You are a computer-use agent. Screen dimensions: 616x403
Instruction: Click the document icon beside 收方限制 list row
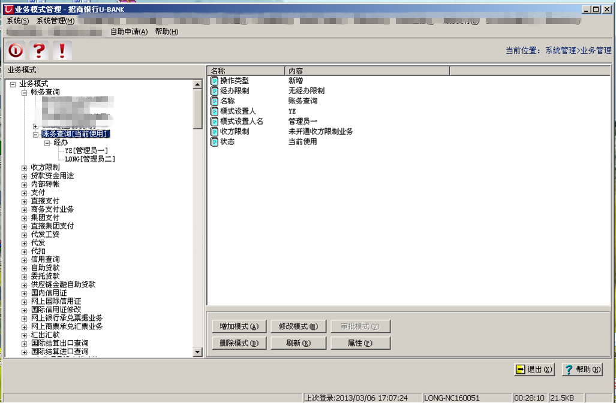coord(215,132)
